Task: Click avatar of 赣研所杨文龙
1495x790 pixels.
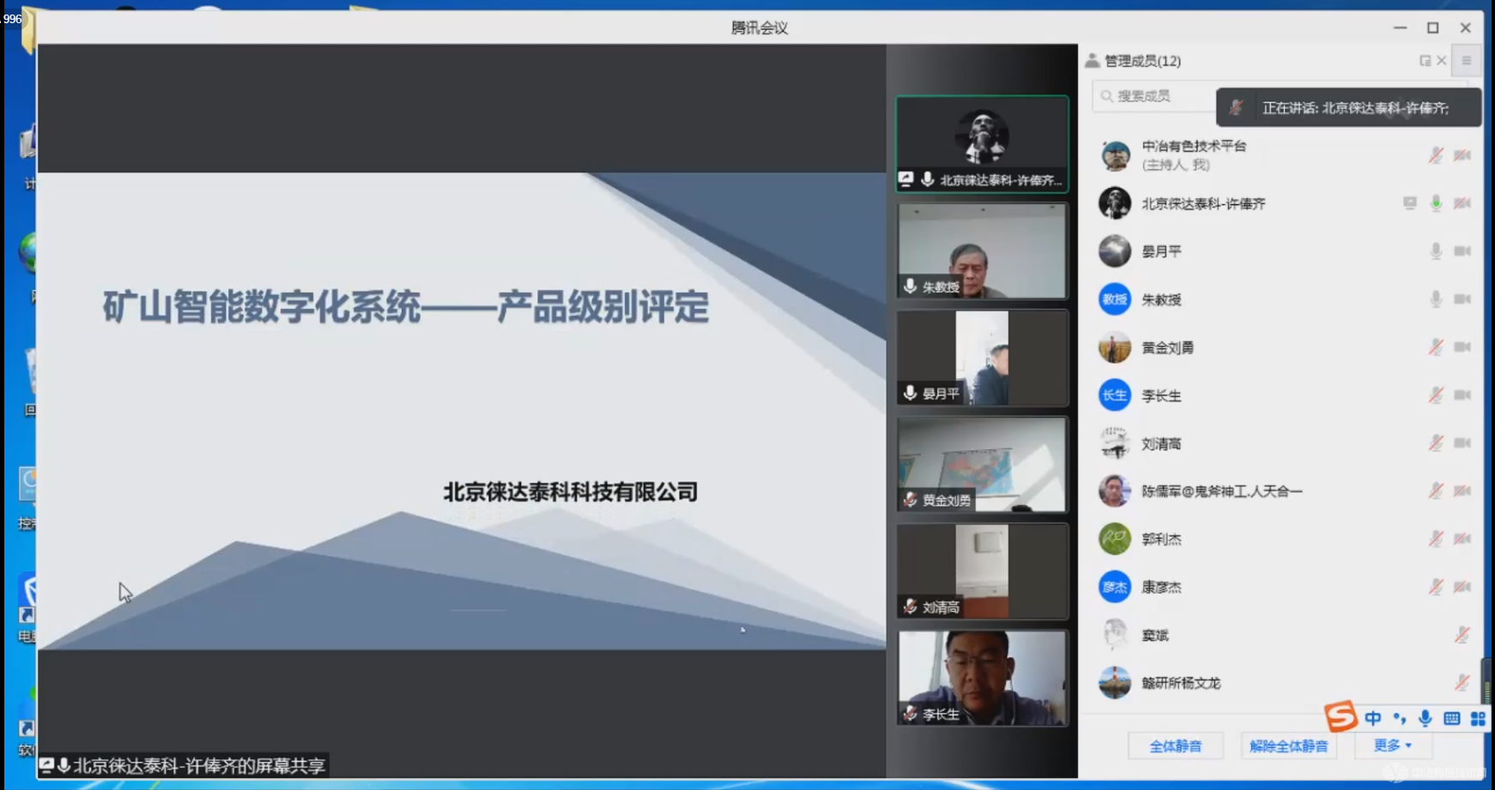Action: click(1115, 683)
